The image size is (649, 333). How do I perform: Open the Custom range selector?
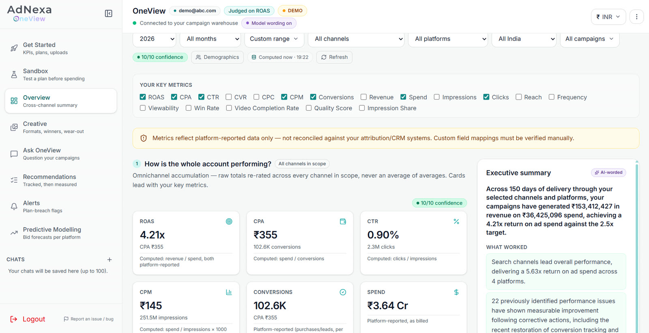274,39
